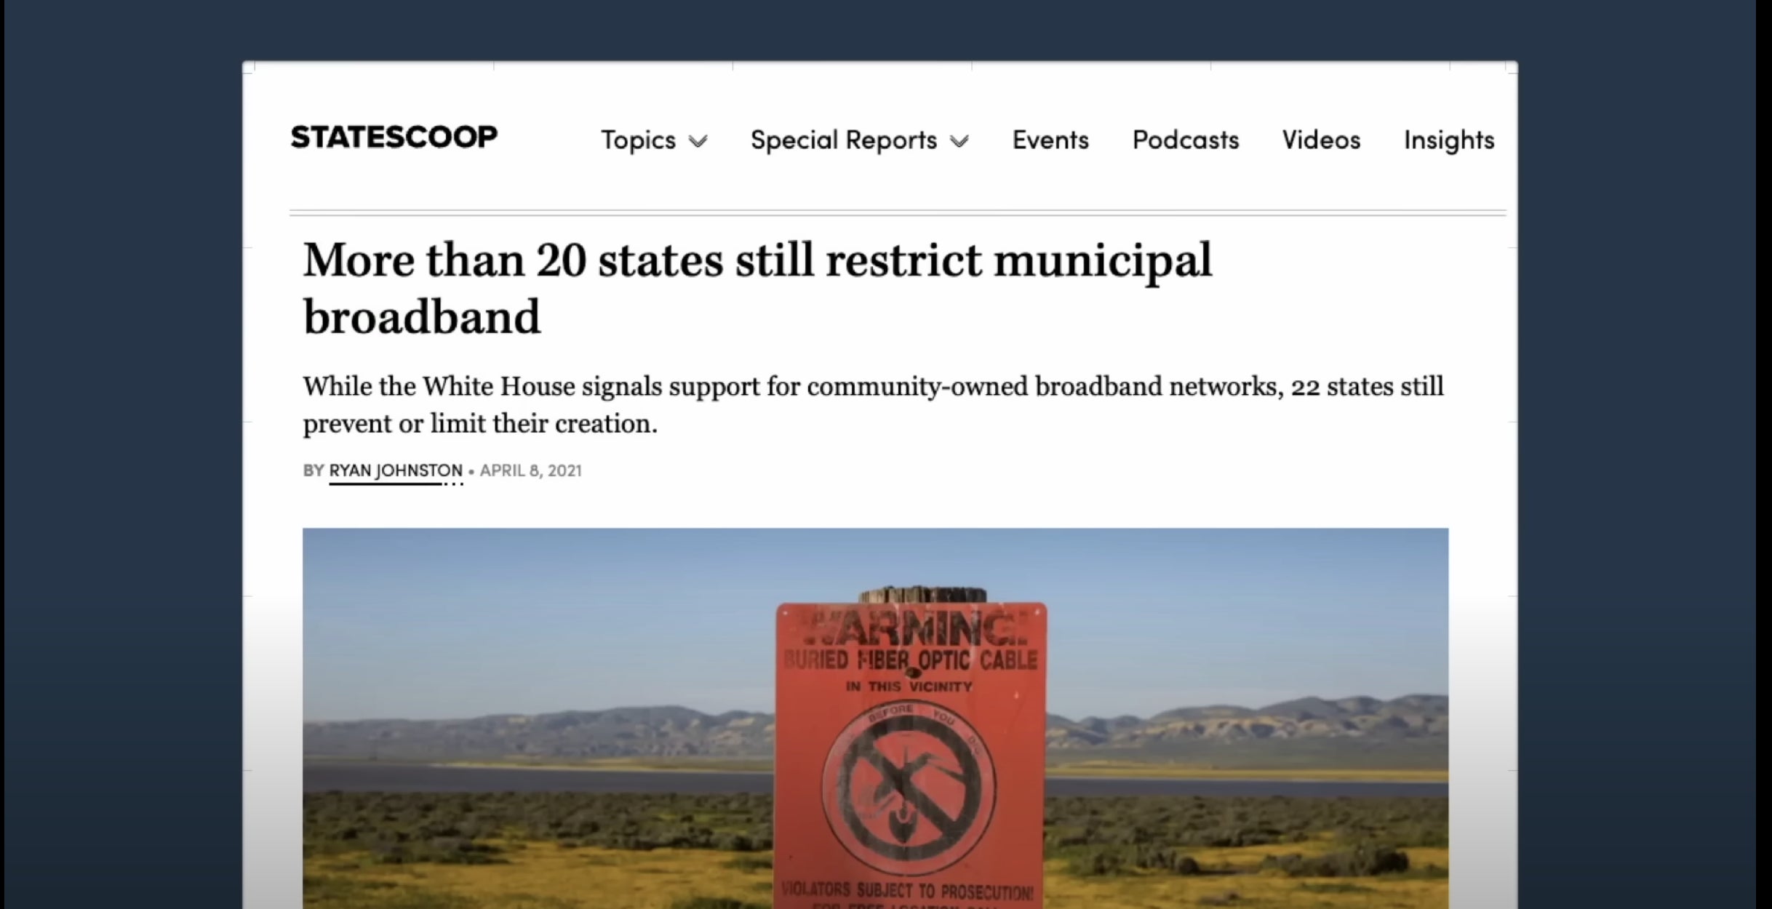1772x909 pixels.
Task: Click the White House subheading paragraph
Action: tap(873, 404)
